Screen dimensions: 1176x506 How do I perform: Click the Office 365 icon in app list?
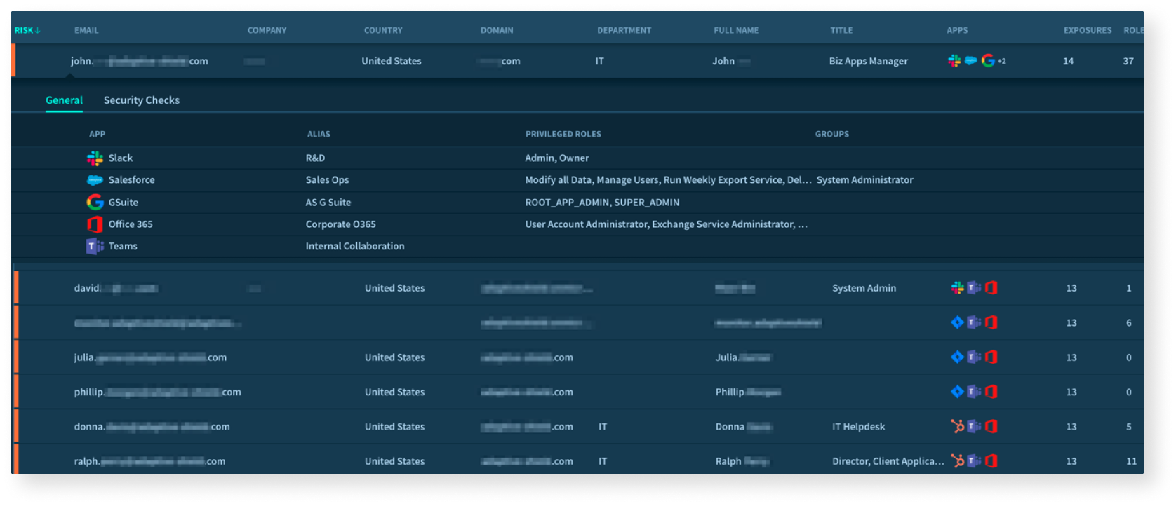coord(95,224)
